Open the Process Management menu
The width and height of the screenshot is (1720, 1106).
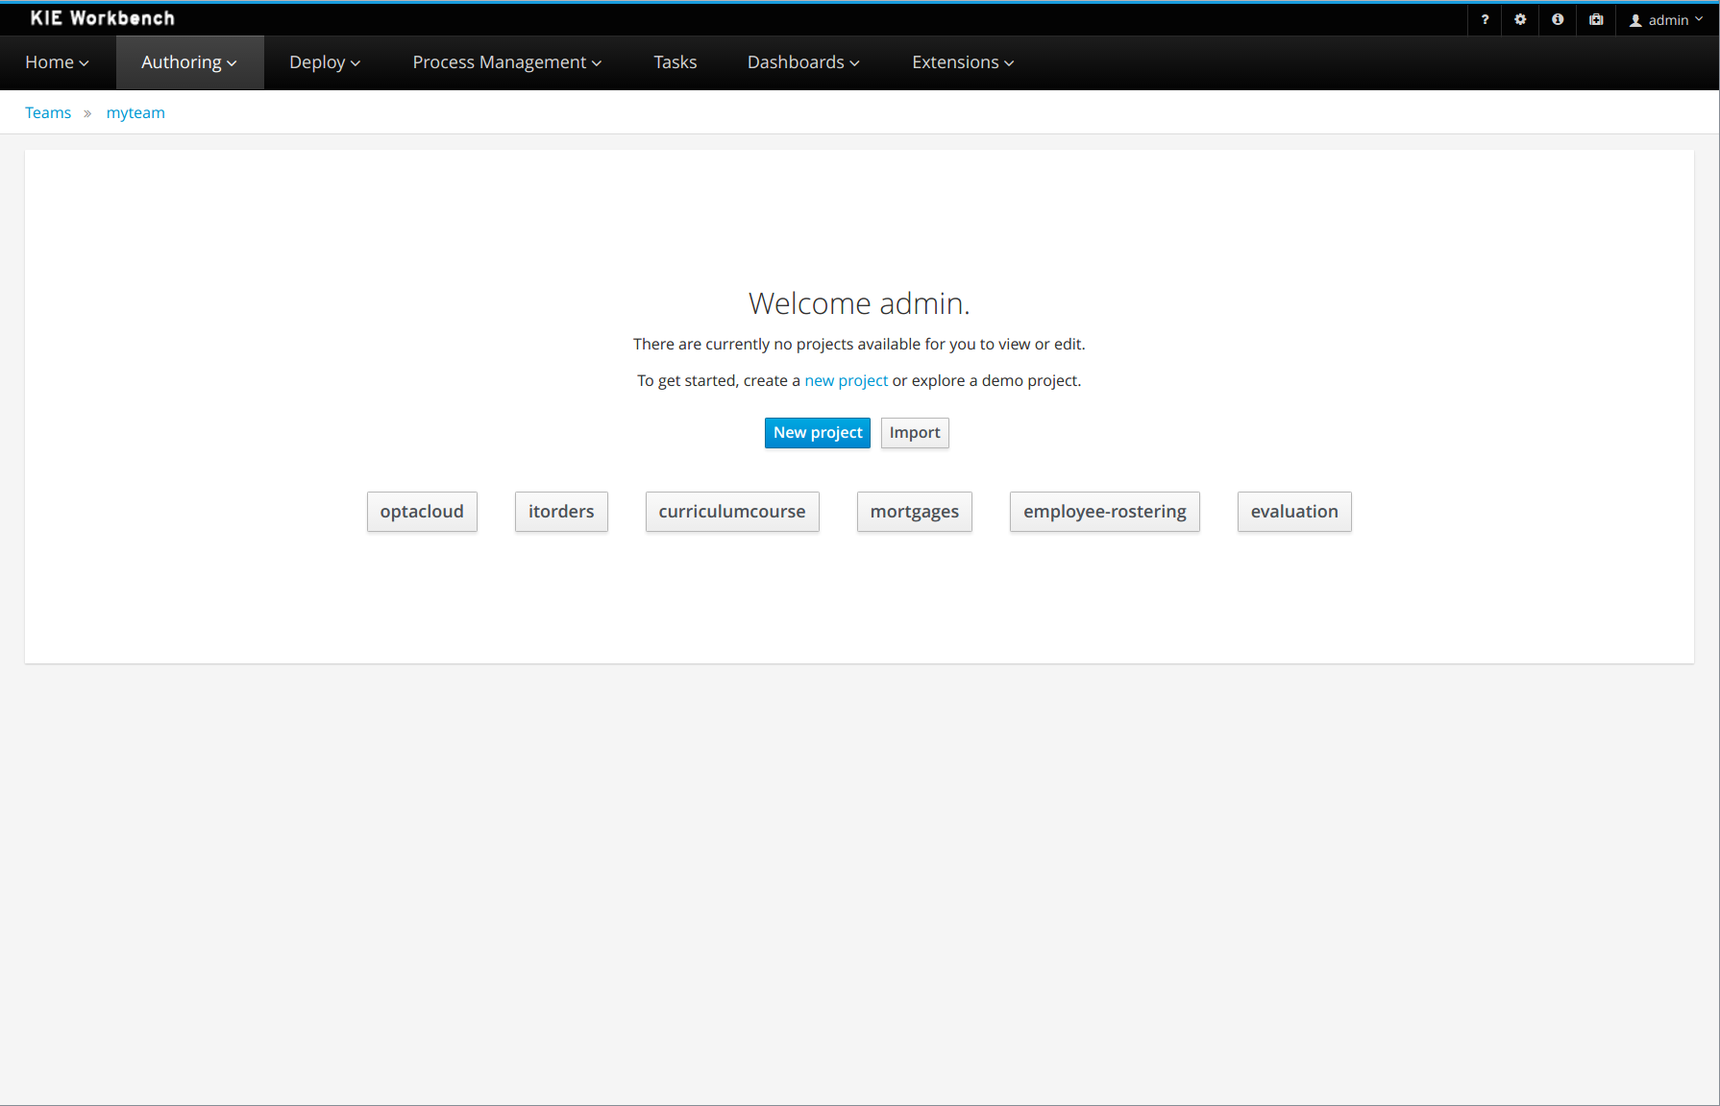tap(506, 62)
